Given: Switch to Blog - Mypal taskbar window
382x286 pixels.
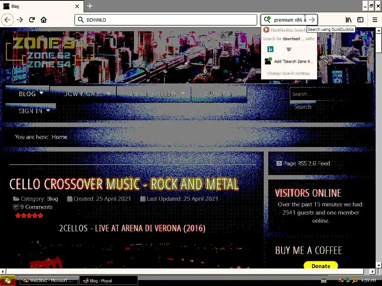Looking at the screenshot, I should 109,281.
